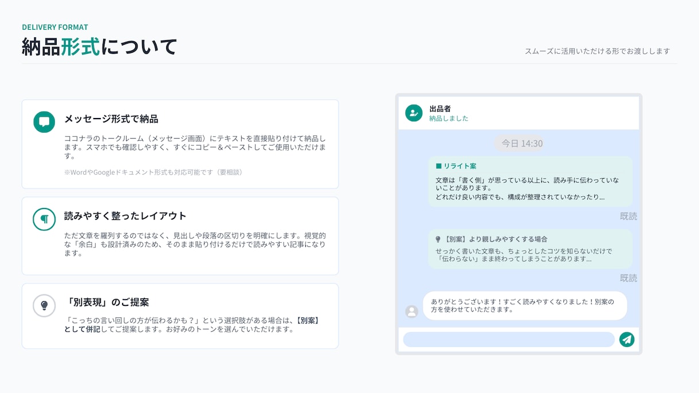Click the chat message input field
This screenshot has width=699, height=393.
click(x=509, y=340)
